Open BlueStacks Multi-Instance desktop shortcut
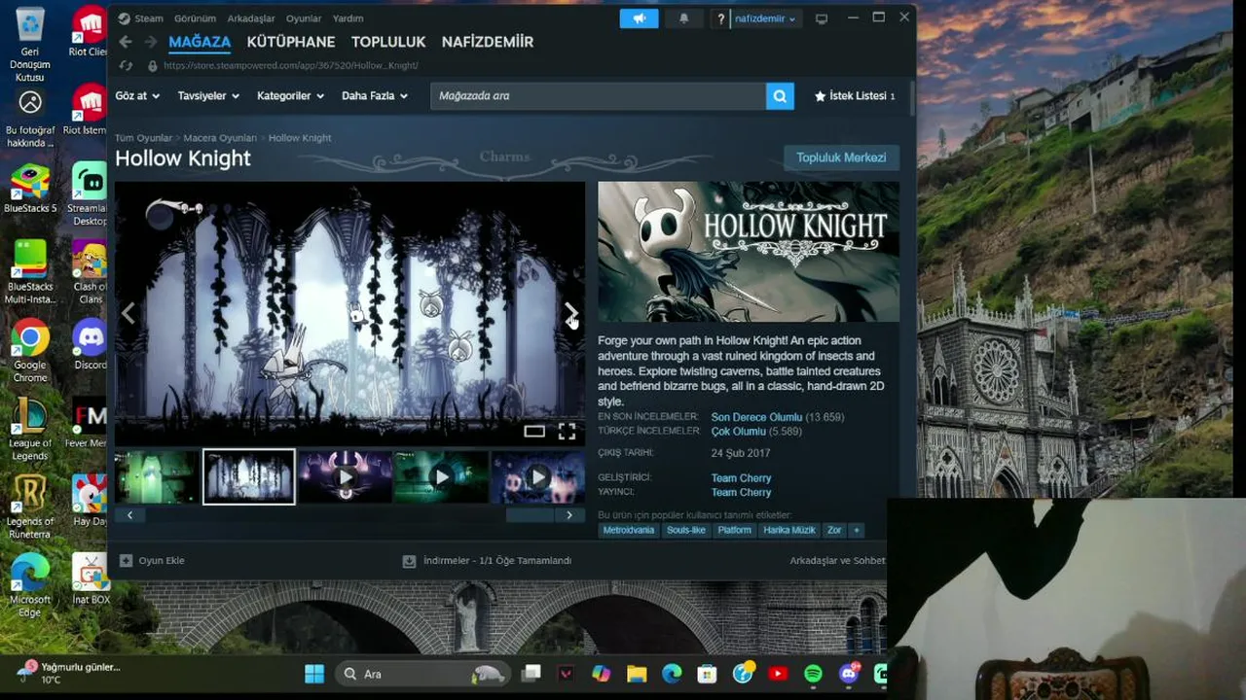Screen dimensions: 1246x700 [30, 273]
